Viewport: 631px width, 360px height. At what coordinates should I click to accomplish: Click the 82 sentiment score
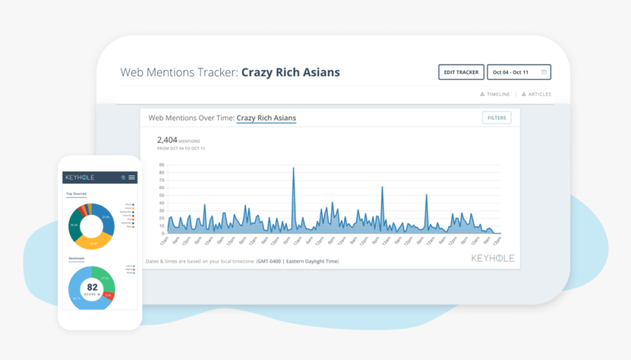[92, 287]
